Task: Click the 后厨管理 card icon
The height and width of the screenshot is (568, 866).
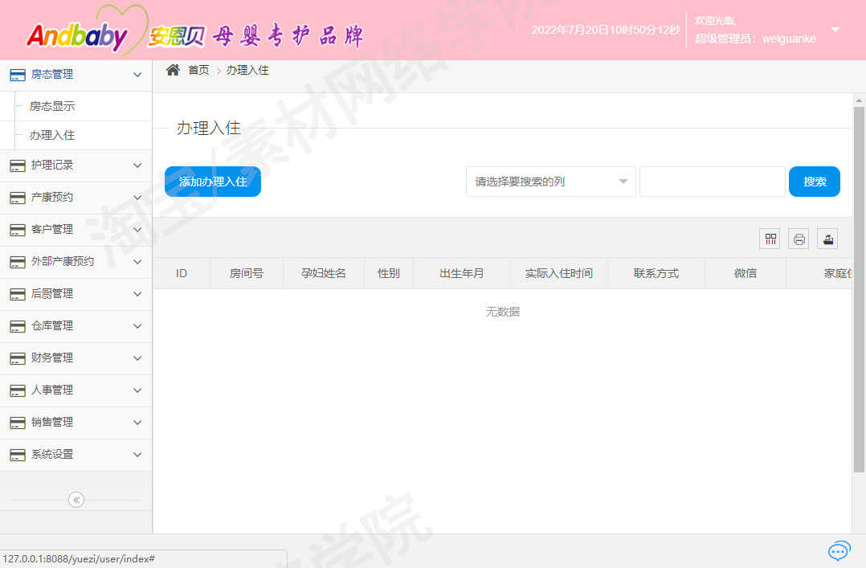Action: point(18,294)
